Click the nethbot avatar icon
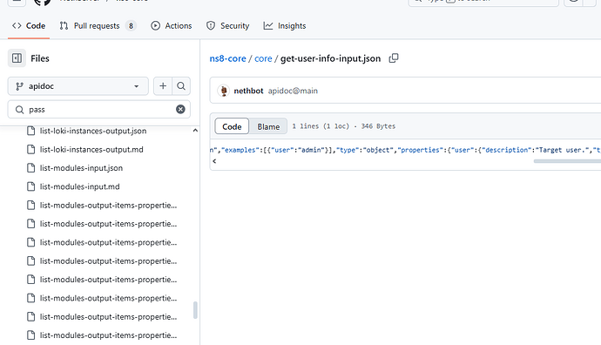This screenshot has height=345, width=601. tap(224, 91)
